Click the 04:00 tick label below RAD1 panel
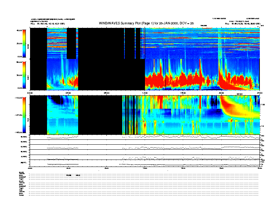Viewport: 280px width, 216px height. (68, 92)
